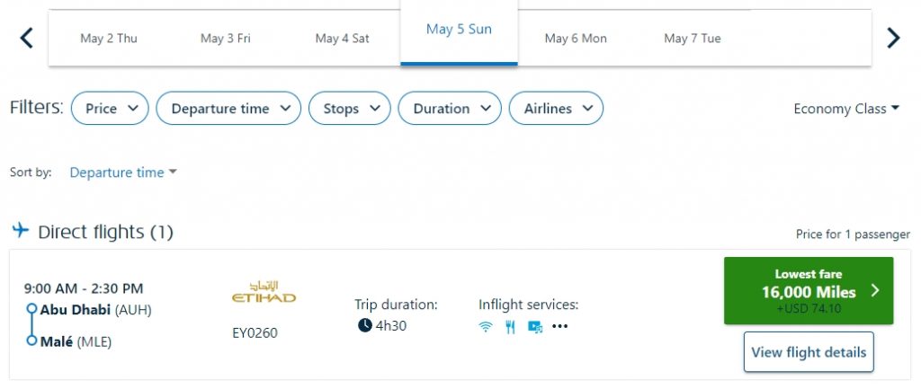
Task: Go to previous dates with left arrow
Action: (x=26, y=38)
